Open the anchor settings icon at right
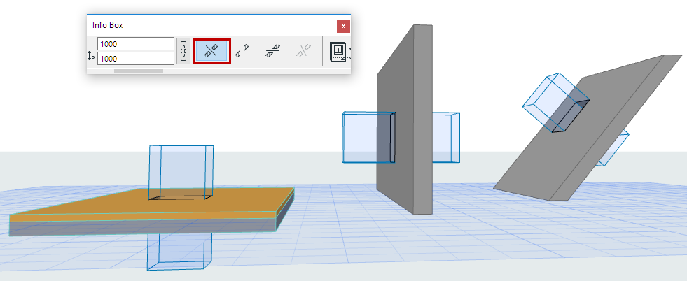Image resolution: width=687 pixels, height=281 pixels. (x=340, y=51)
